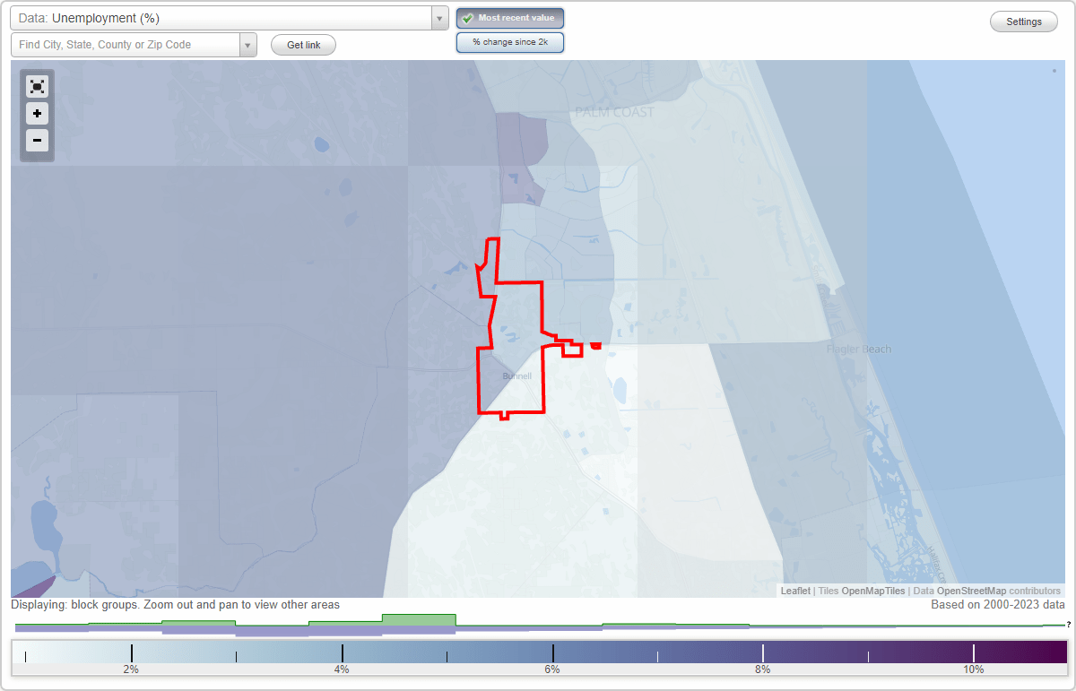Open the "OpenMapTiles" link
1076x691 pixels.
click(x=874, y=591)
